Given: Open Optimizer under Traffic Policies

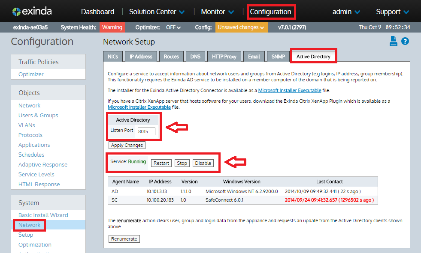Looking at the screenshot, I should pyautogui.click(x=31, y=74).
